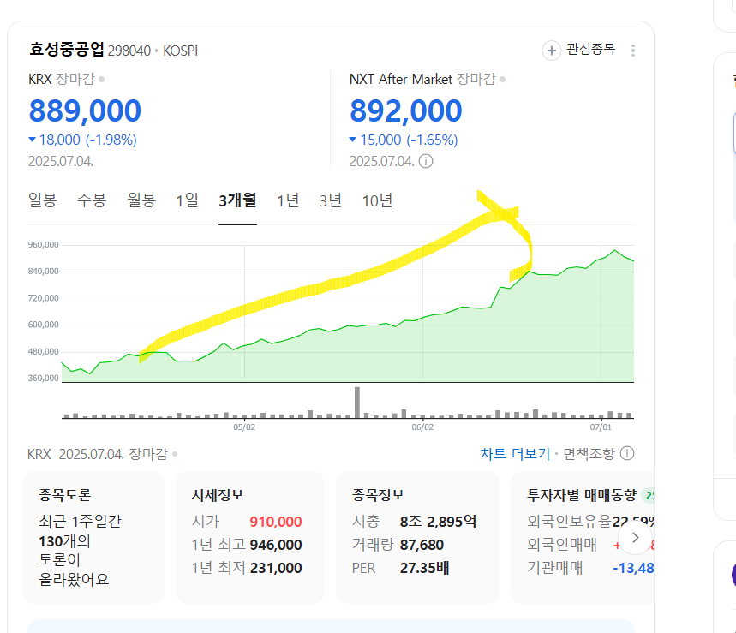Select the 일봉 chart tab
This screenshot has width=736, height=633.
pyautogui.click(x=43, y=200)
